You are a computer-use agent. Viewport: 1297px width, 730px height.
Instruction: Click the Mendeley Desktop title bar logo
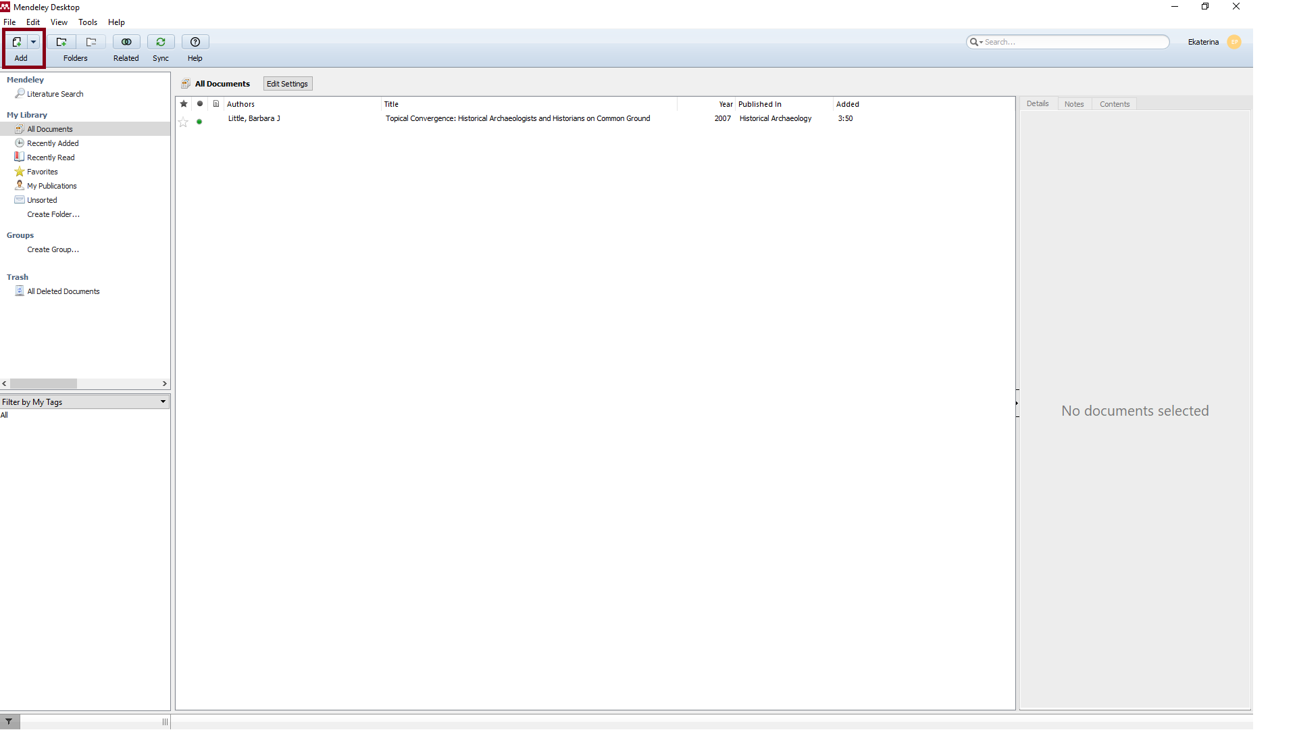pyautogui.click(x=5, y=7)
